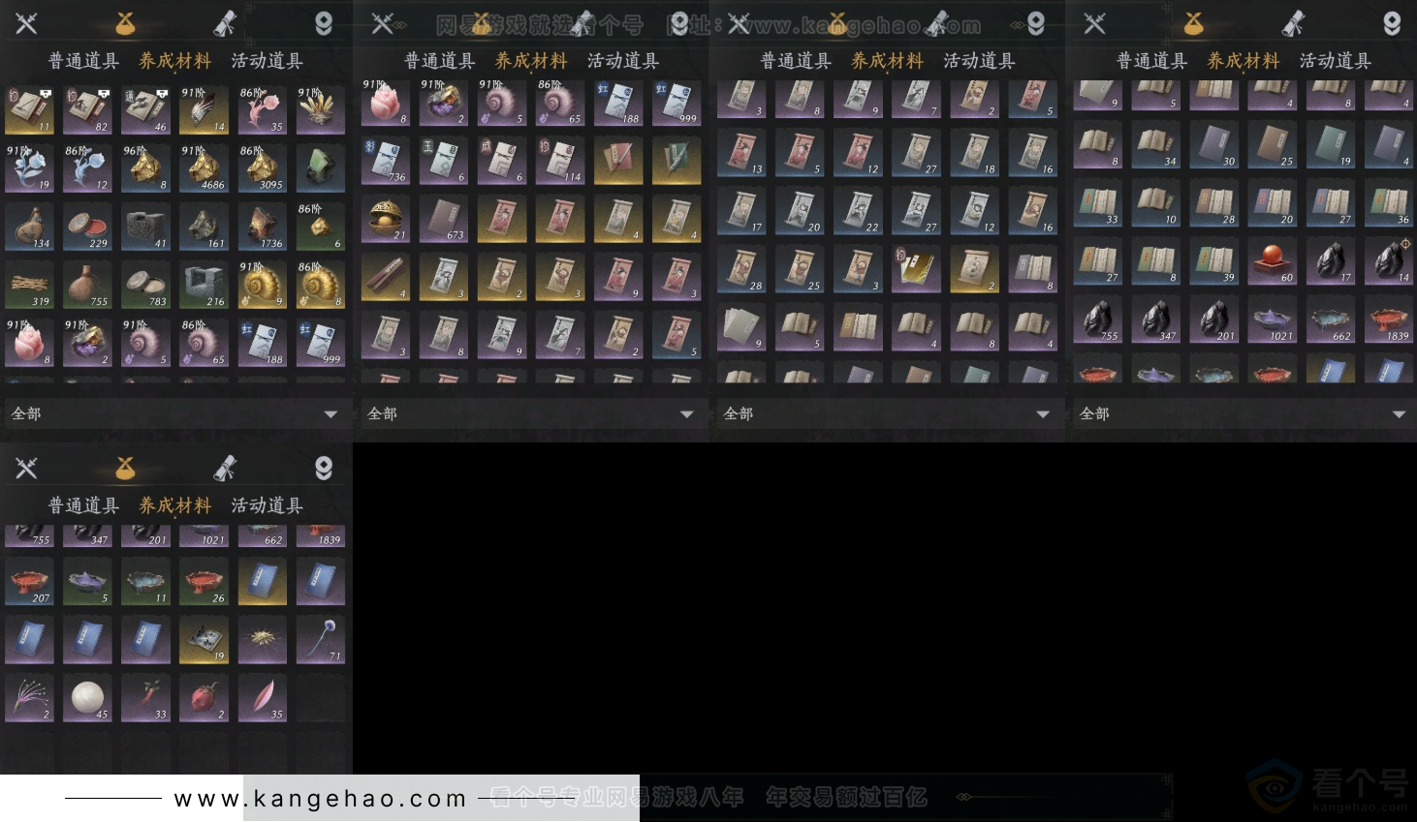Viewport: 1417px width, 822px height.
Task: Select the strawberry item in last panel
Action: (x=204, y=697)
